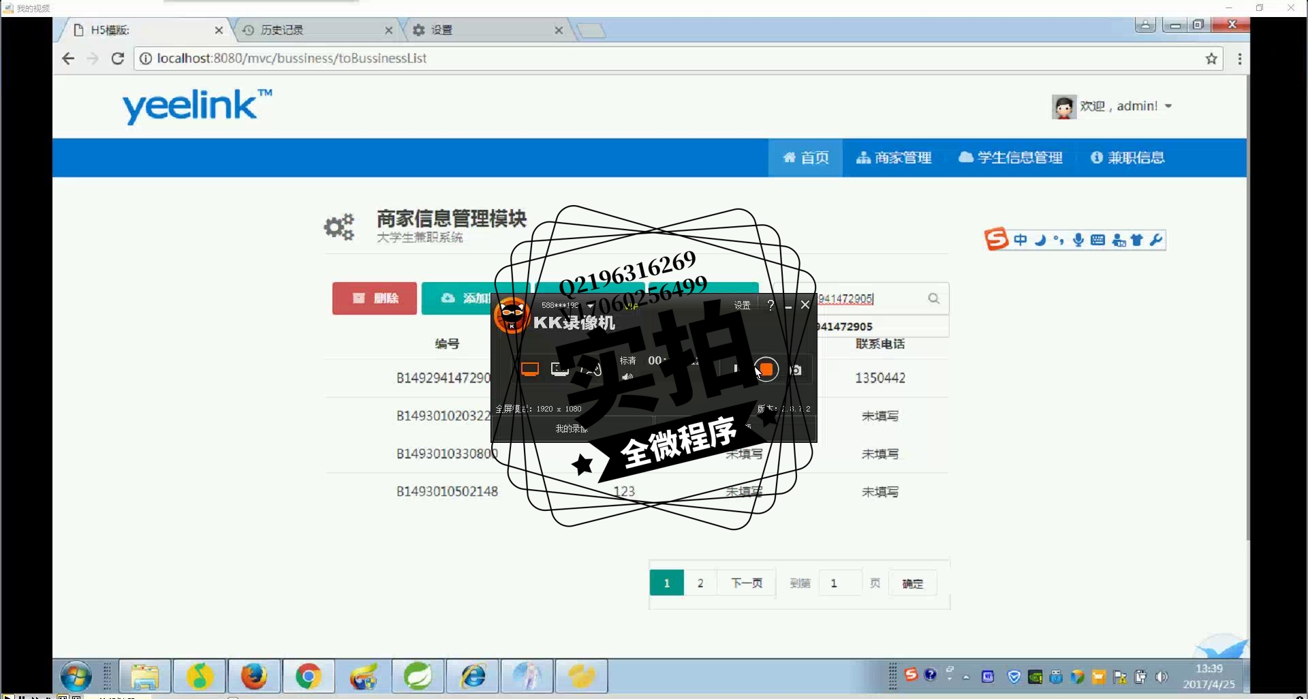Image resolution: width=1308 pixels, height=699 pixels.
Task: Click the tray volume speaker icon
Action: tap(1162, 677)
